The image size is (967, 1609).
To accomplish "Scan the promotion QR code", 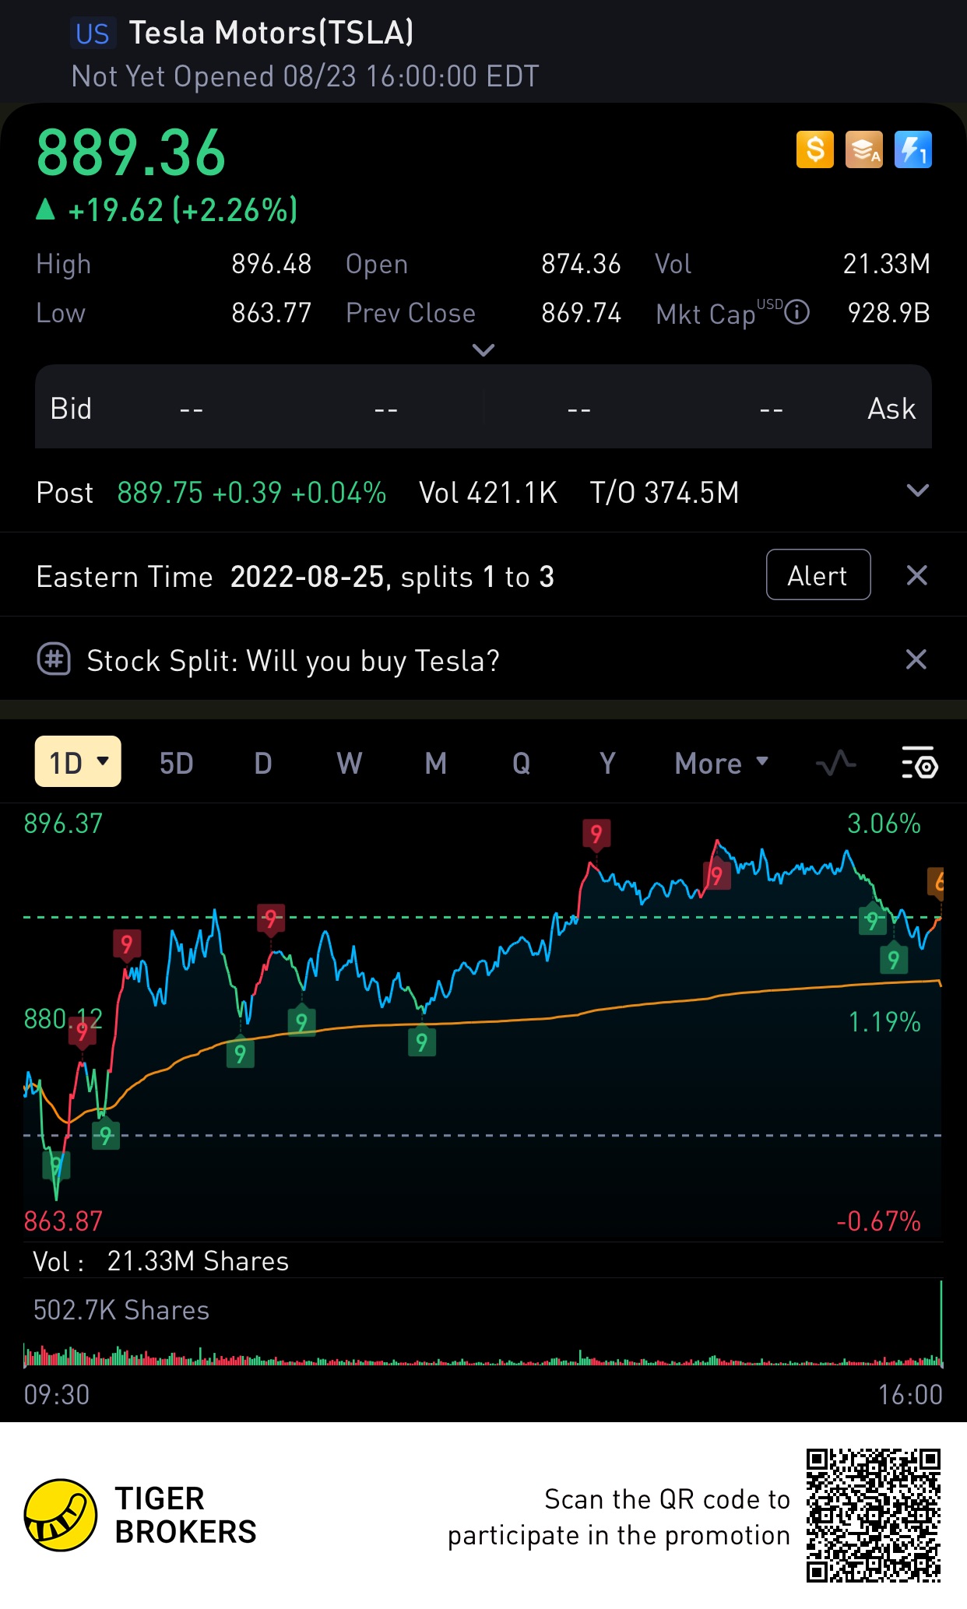I will pos(874,1515).
